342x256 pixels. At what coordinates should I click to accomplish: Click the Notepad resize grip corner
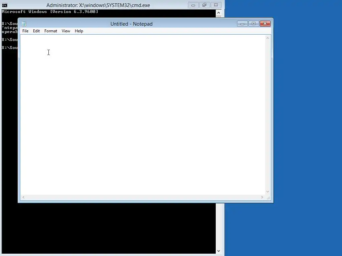click(x=268, y=198)
